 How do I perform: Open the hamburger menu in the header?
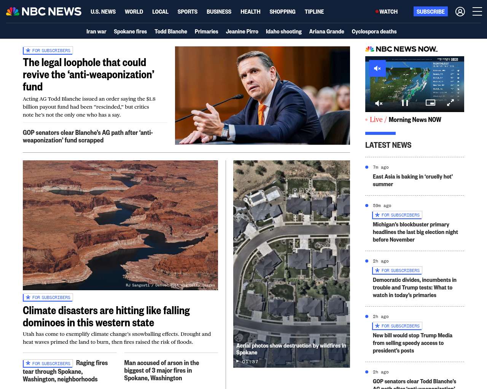(x=477, y=12)
